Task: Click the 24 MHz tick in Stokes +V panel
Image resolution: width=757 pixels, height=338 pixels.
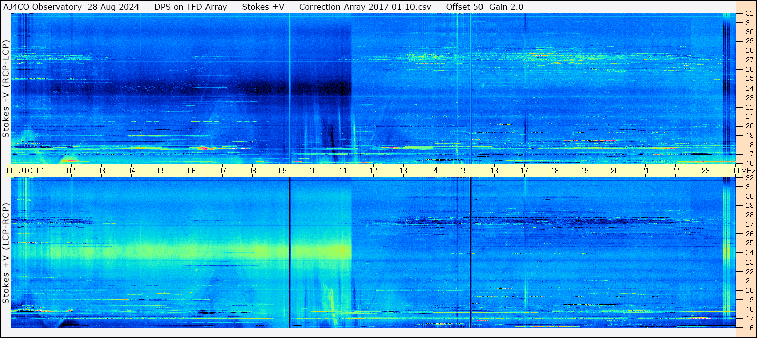Action: (749, 253)
